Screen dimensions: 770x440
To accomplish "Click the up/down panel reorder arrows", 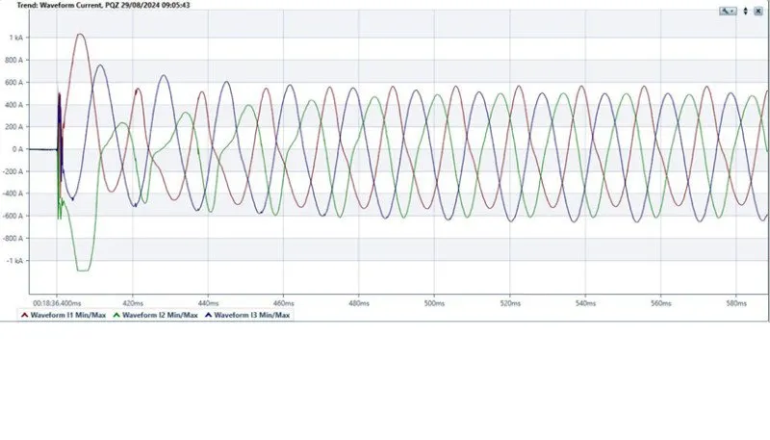I will point(745,11).
